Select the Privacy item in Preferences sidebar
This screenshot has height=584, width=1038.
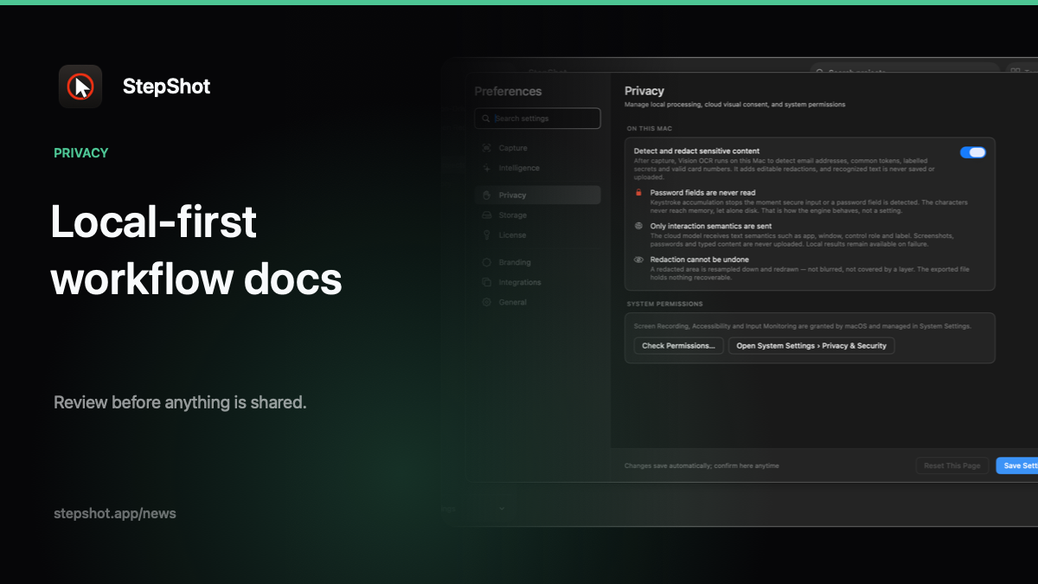(537, 196)
